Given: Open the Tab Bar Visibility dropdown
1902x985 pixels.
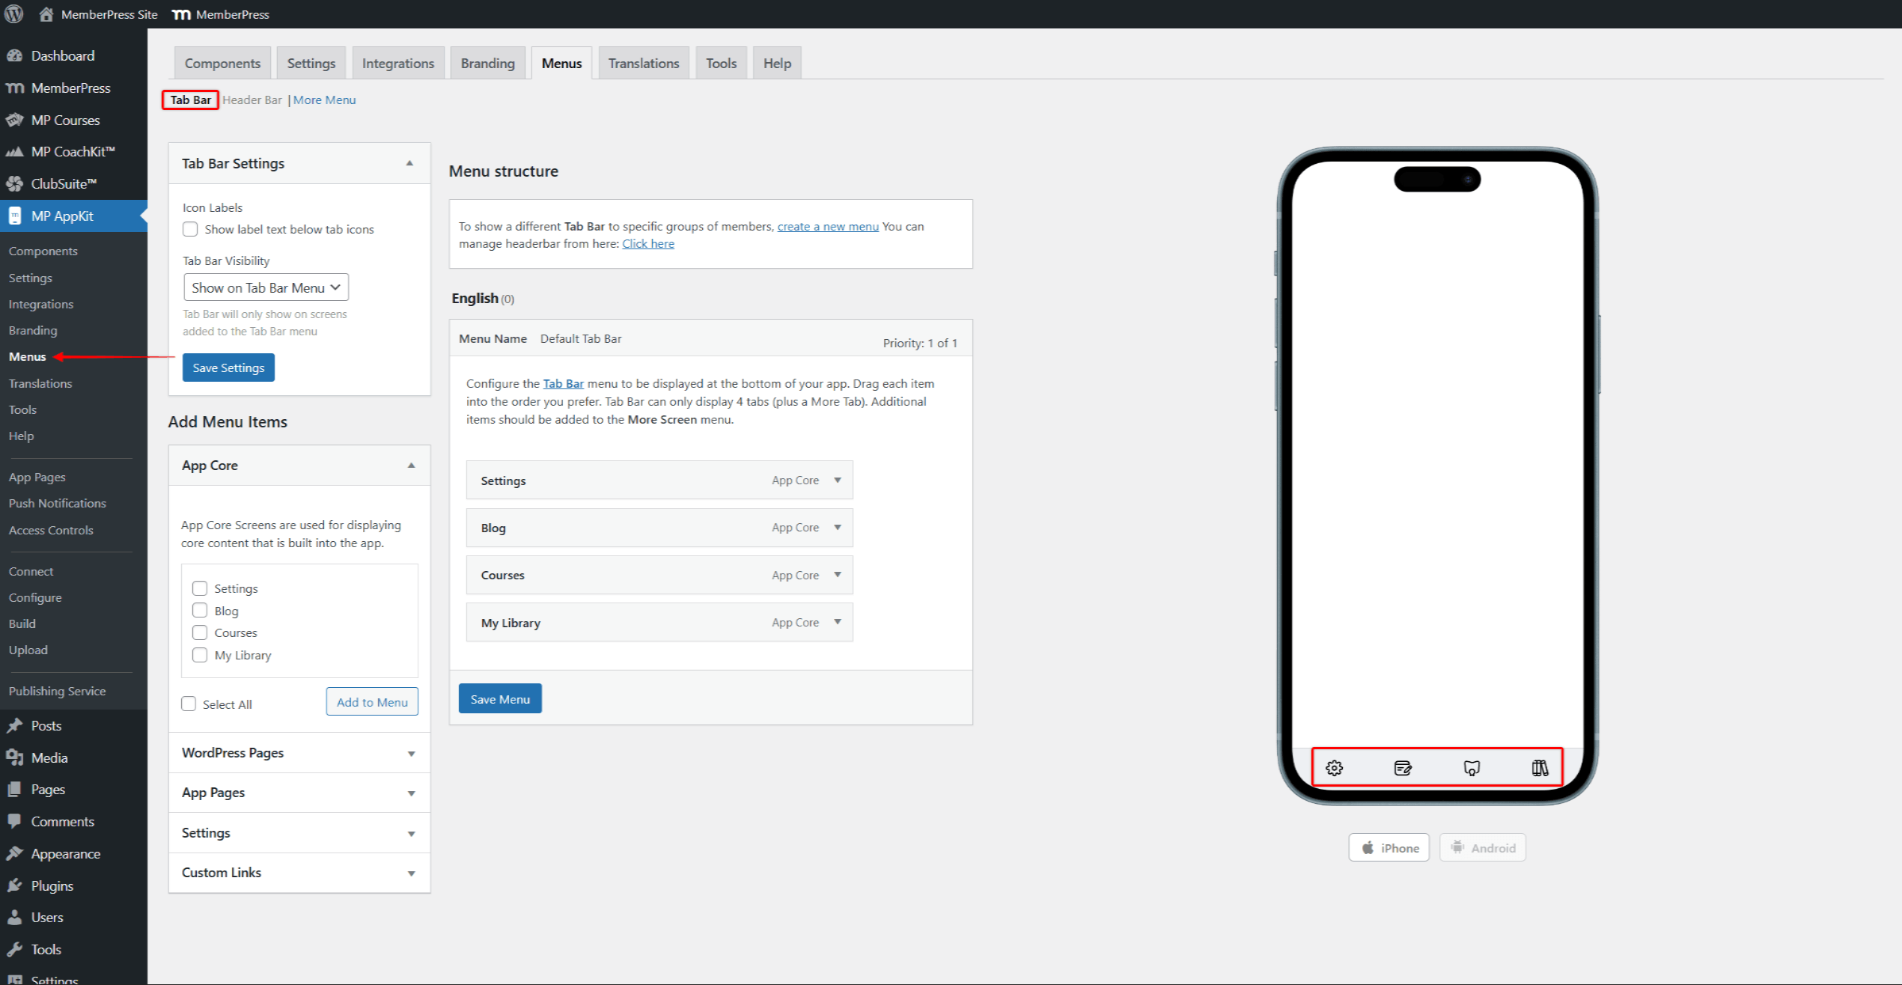Looking at the screenshot, I should click(266, 288).
